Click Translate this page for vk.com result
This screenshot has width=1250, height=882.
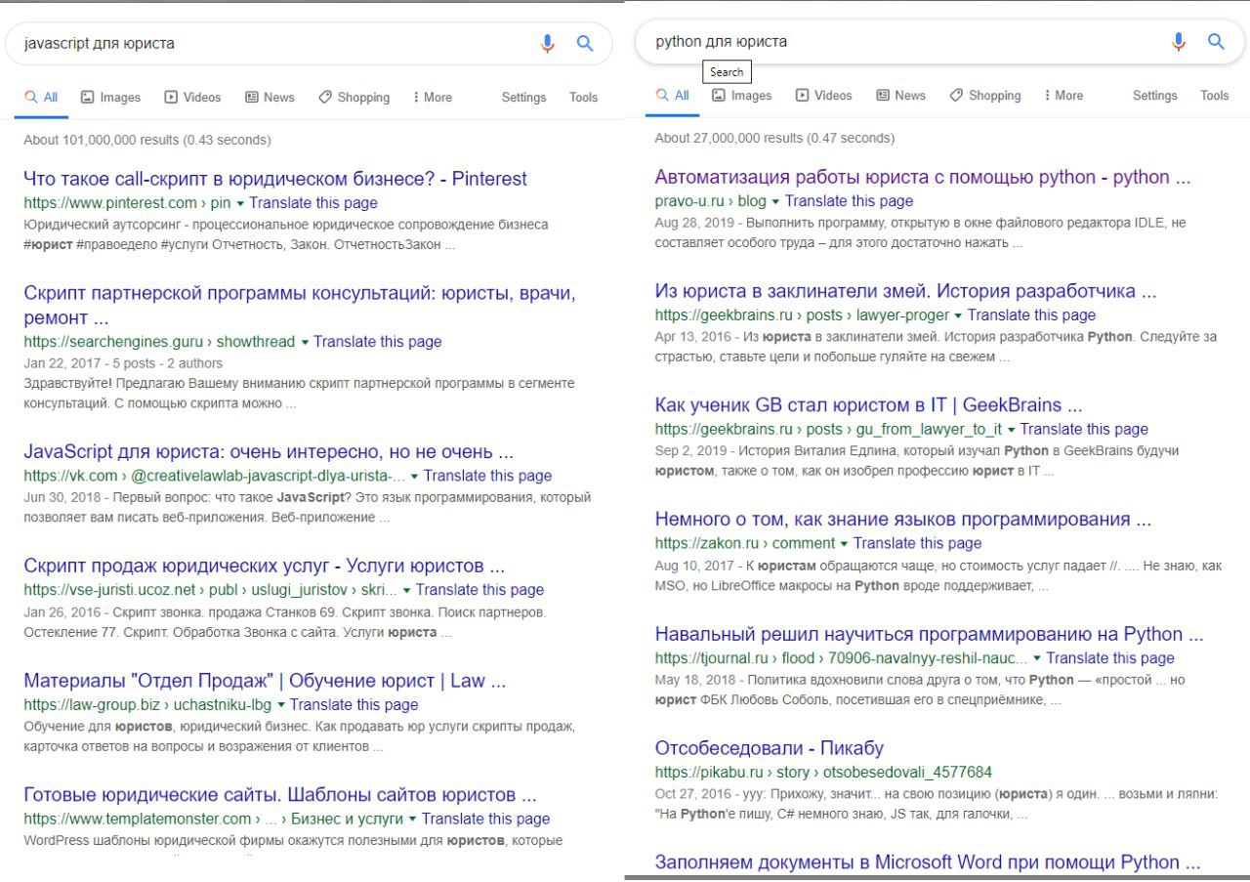tap(487, 476)
